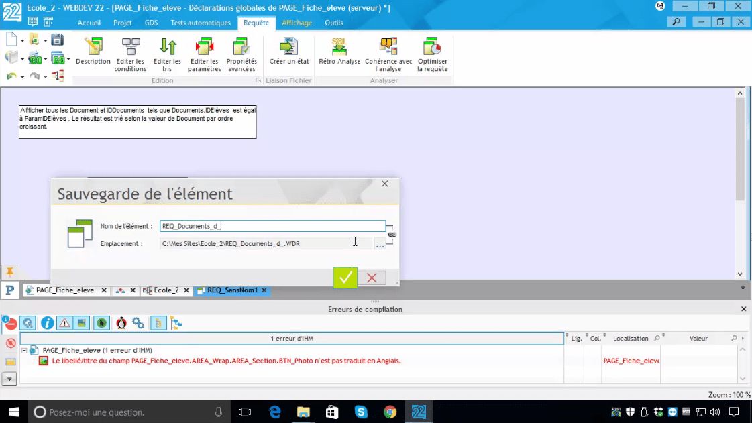This screenshot has height=423, width=752.
Task: Toggle the magnifier star filter in errors pane
Action: click(x=28, y=323)
